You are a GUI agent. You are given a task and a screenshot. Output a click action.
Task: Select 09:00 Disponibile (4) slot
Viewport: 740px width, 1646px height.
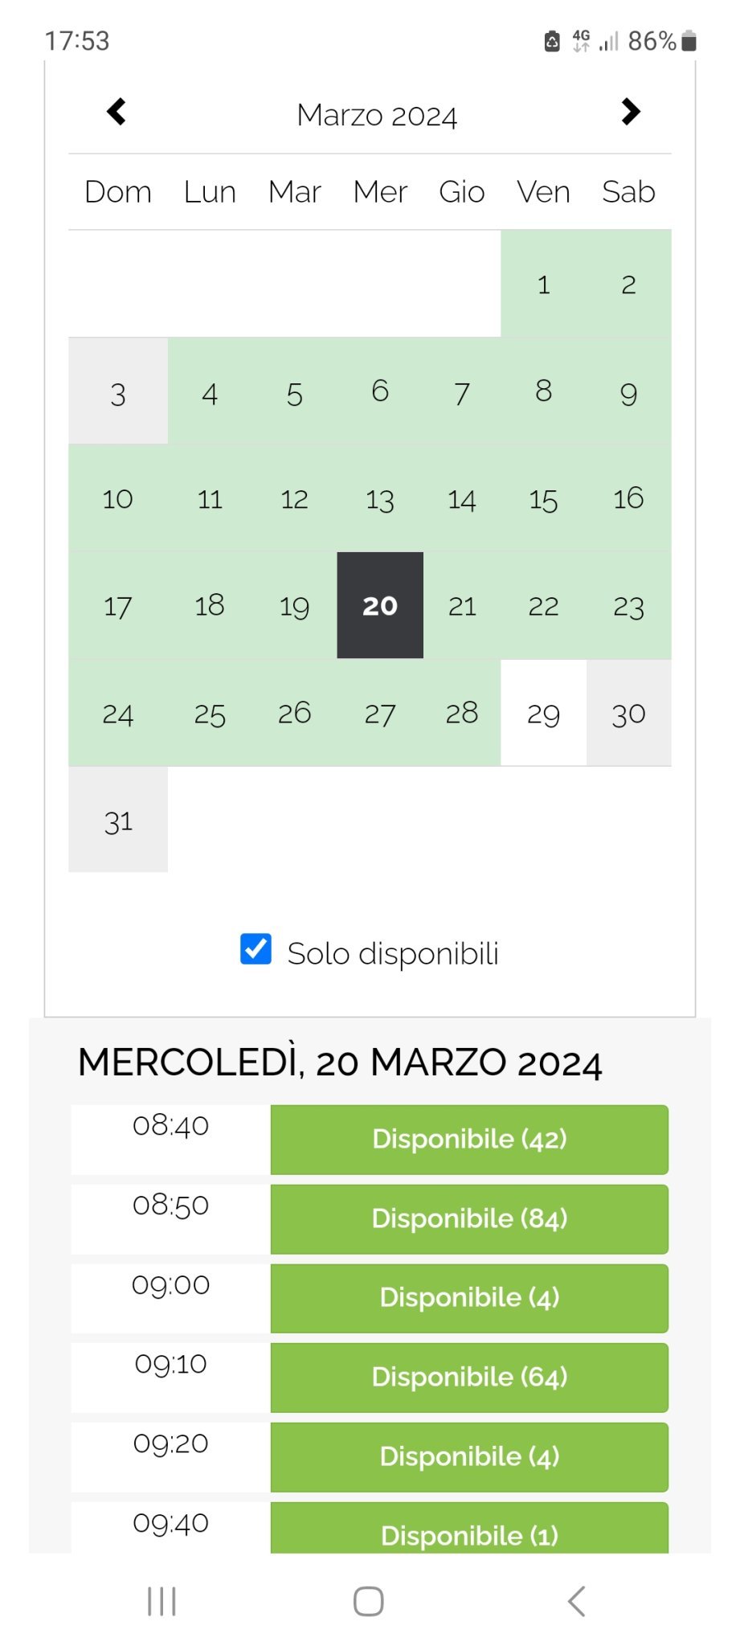(469, 1297)
